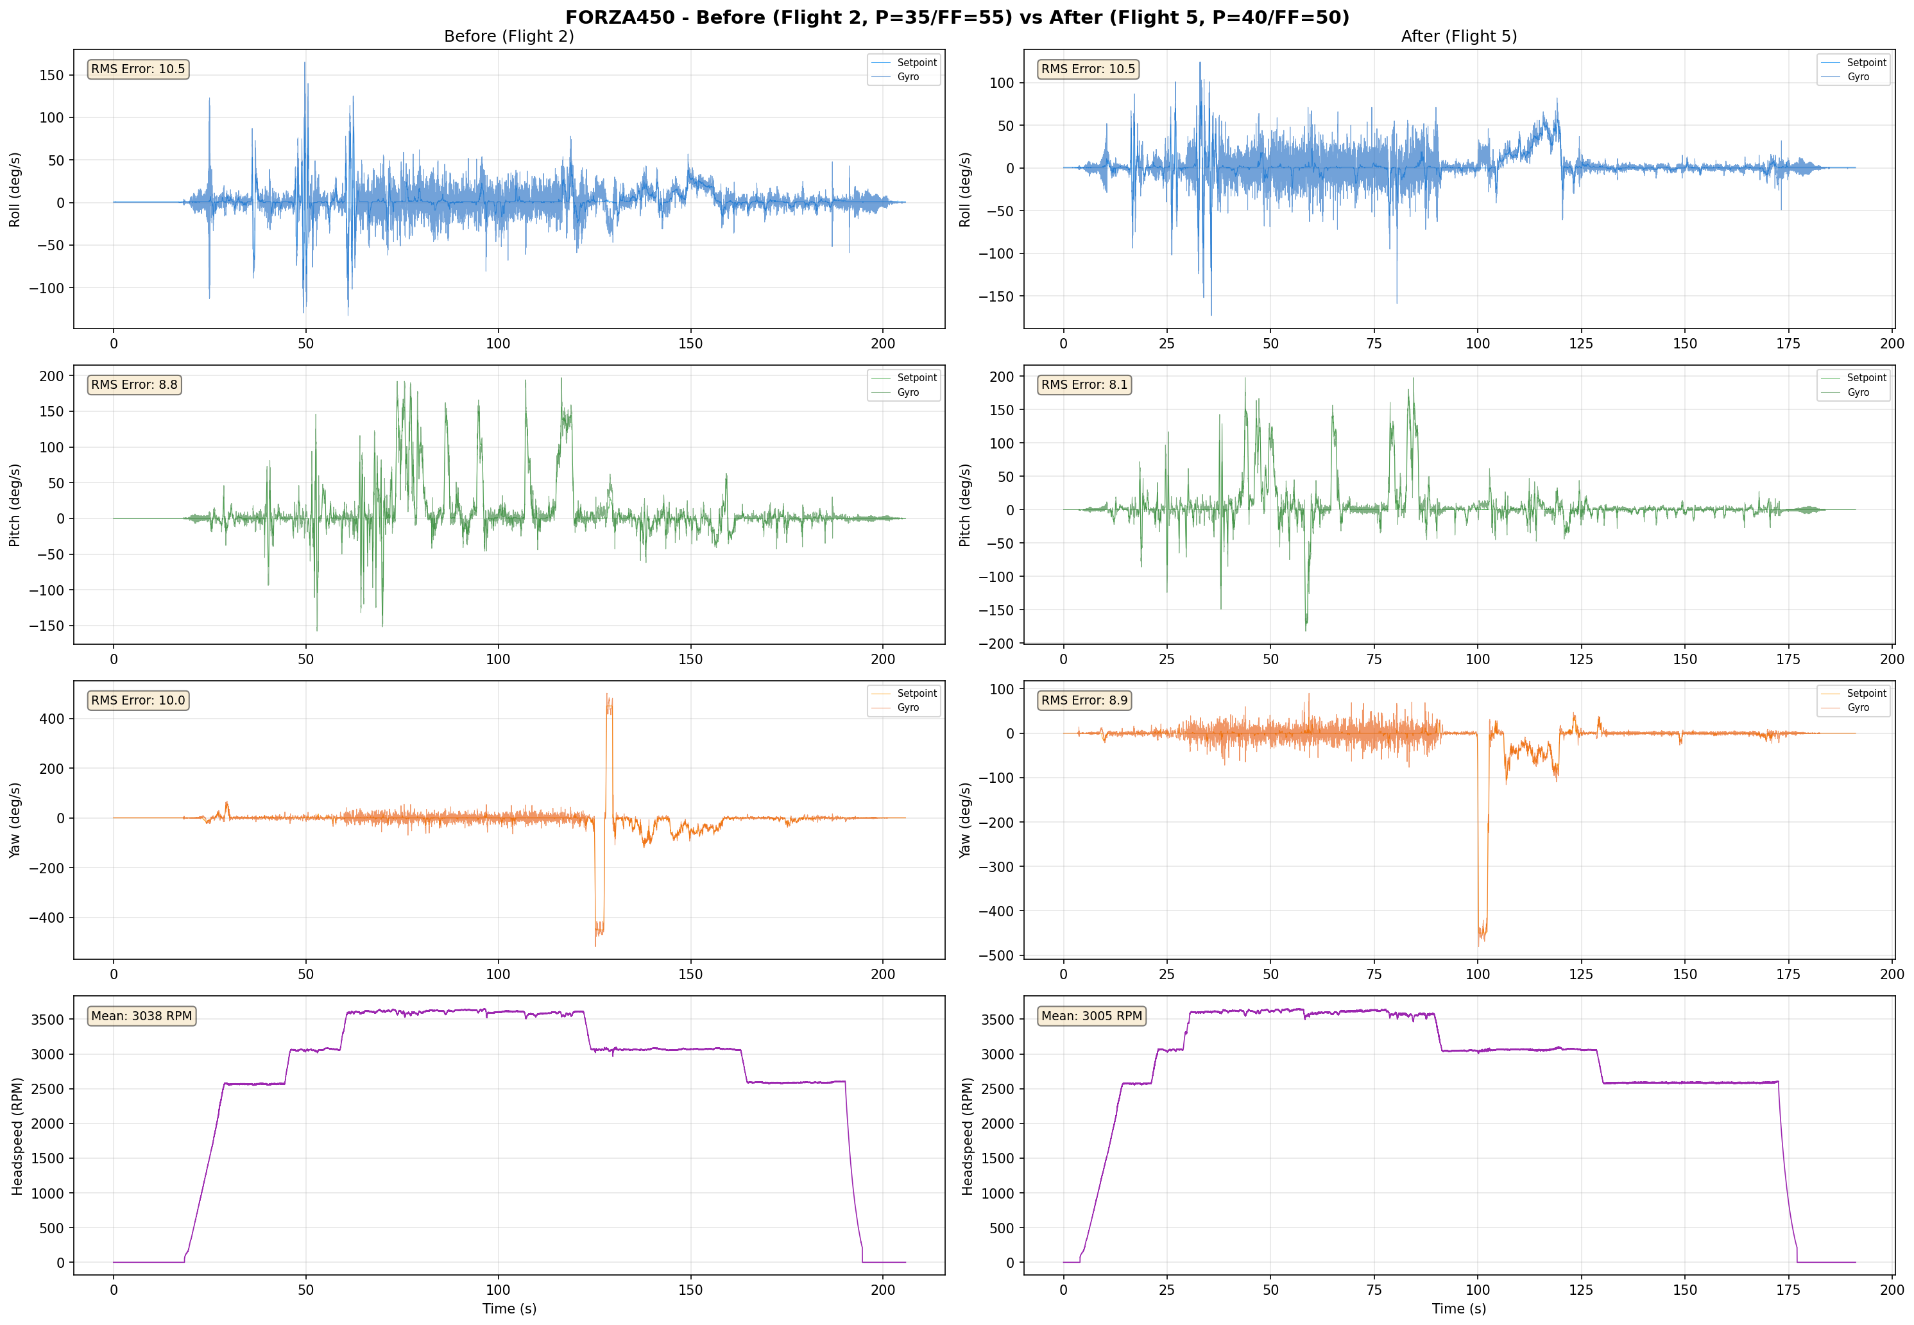Click the 'RMS Error: 10.0' box

click(138, 700)
